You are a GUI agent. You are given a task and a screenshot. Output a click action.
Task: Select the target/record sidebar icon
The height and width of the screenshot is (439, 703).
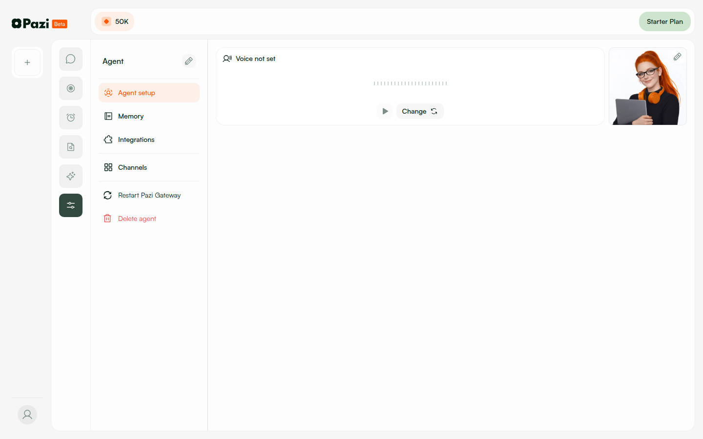(x=70, y=88)
